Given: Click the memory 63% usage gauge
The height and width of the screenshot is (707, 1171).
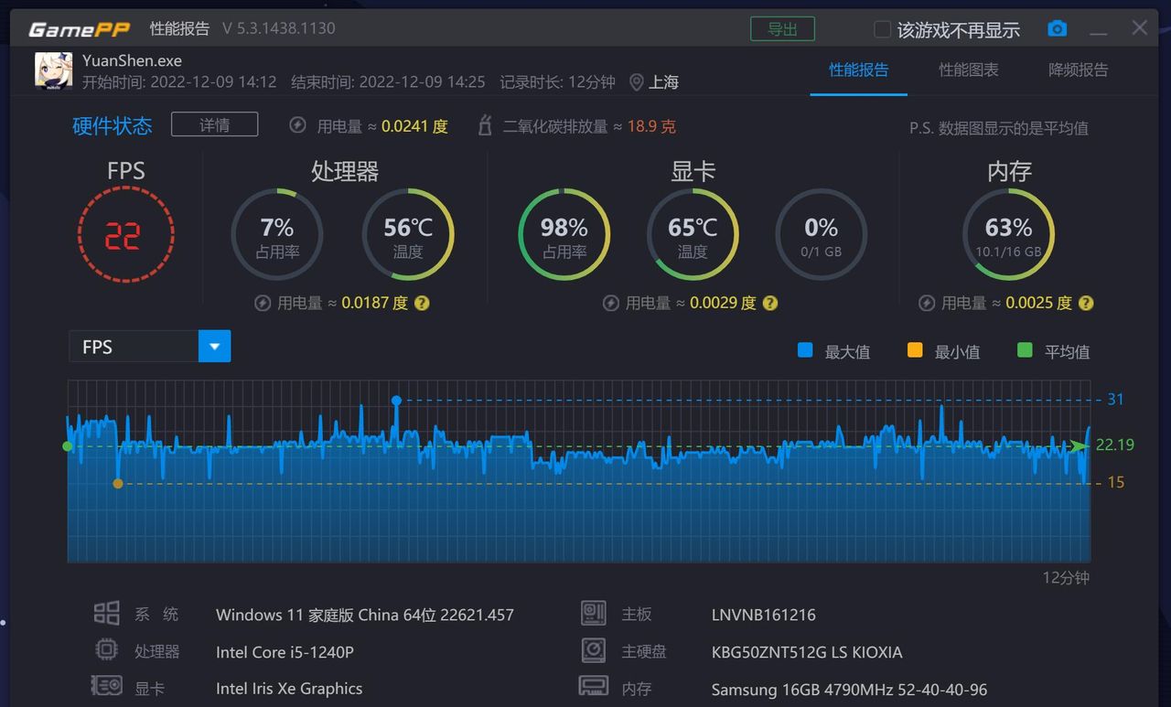Looking at the screenshot, I should (1009, 234).
